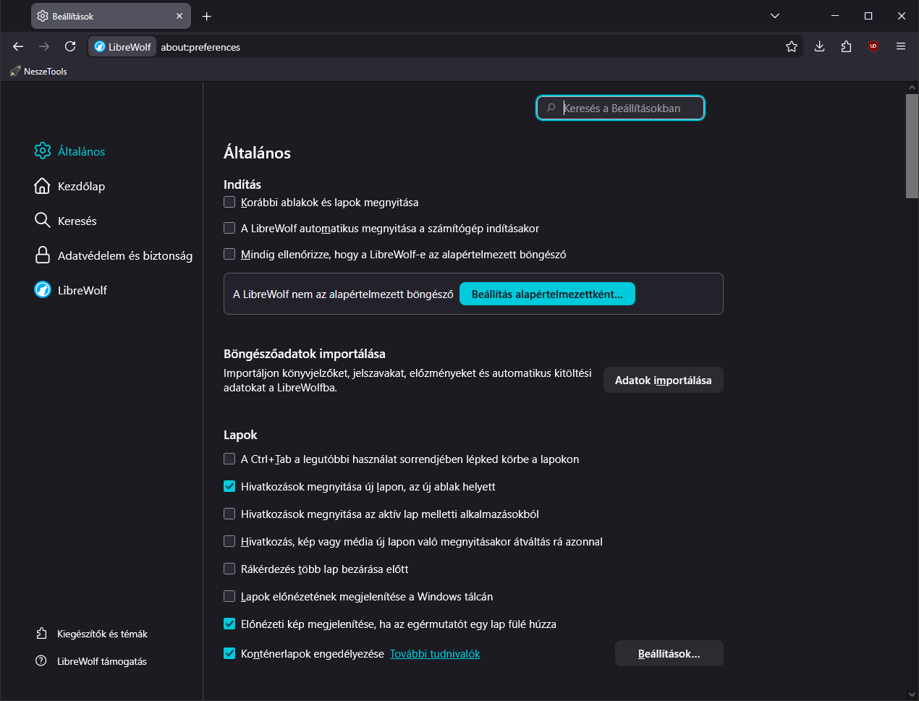This screenshot has width=919, height=701.
Task: Check Lapok előnézetének megjelenítése a Windows tálcán
Action: click(229, 596)
